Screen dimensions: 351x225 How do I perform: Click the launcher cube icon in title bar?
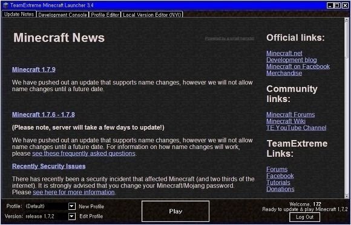click(x=5, y=5)
